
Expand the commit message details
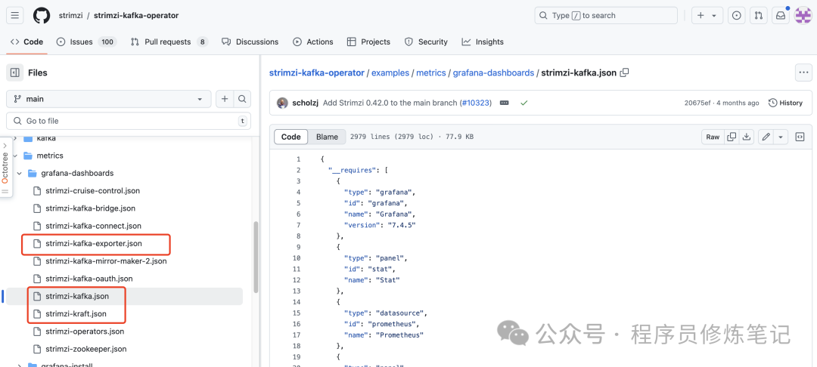(x=504, y=103)
